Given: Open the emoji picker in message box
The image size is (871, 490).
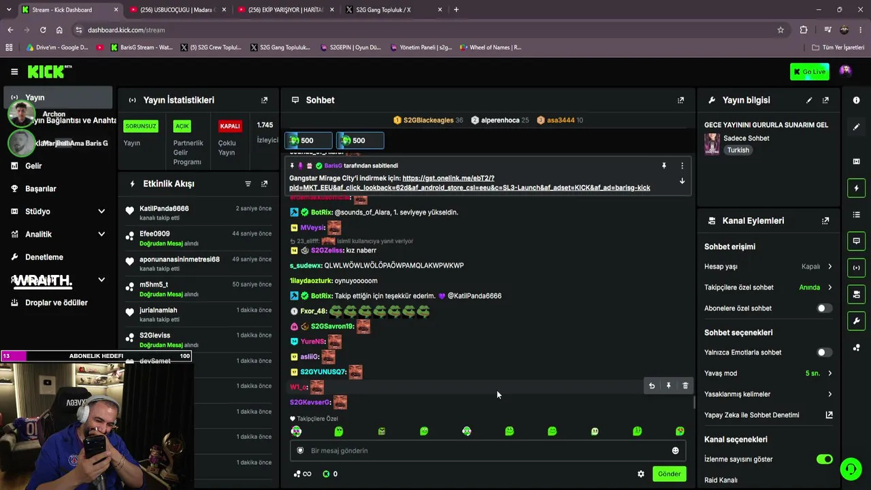Looking at the screenshot, I should pyautogui.click(x=675, y=451).
